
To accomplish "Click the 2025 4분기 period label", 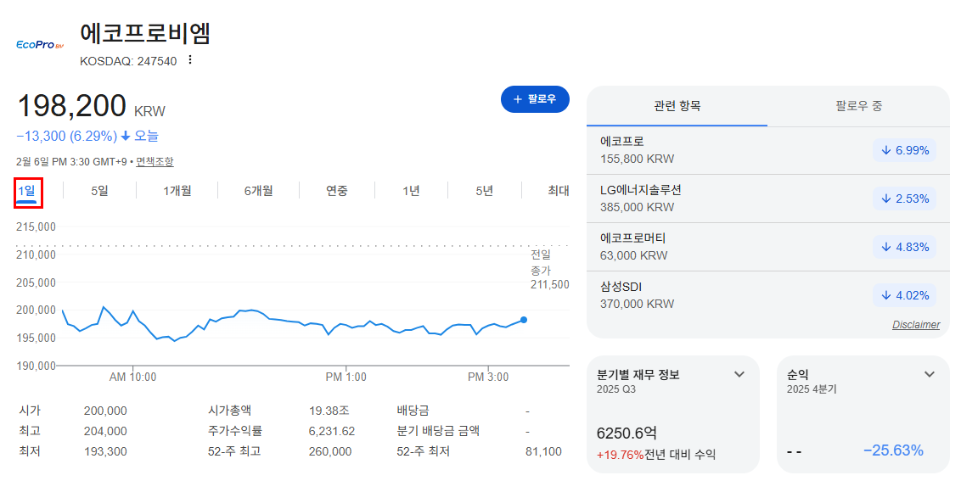I will [x=812, y=389].
